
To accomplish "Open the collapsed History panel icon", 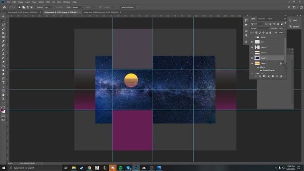I will coord(246,20).
